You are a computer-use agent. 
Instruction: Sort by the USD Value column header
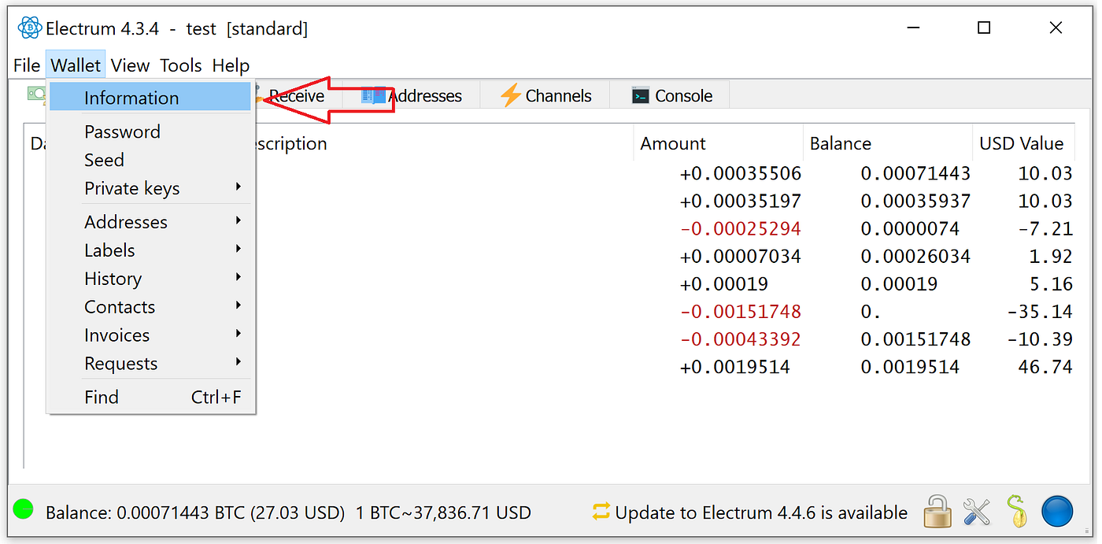1023,143
